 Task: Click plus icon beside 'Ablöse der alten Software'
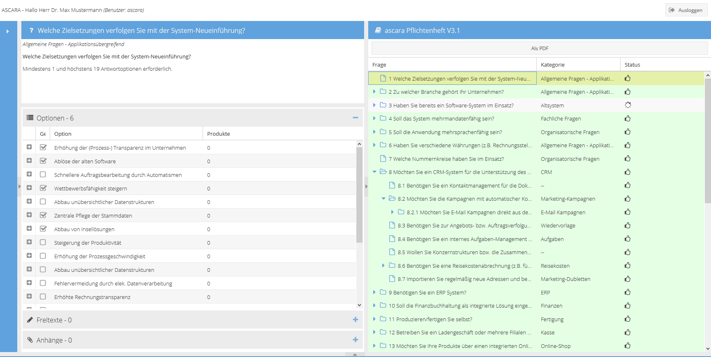(x=29, y=161)
